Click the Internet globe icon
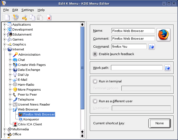 (10, 49)
